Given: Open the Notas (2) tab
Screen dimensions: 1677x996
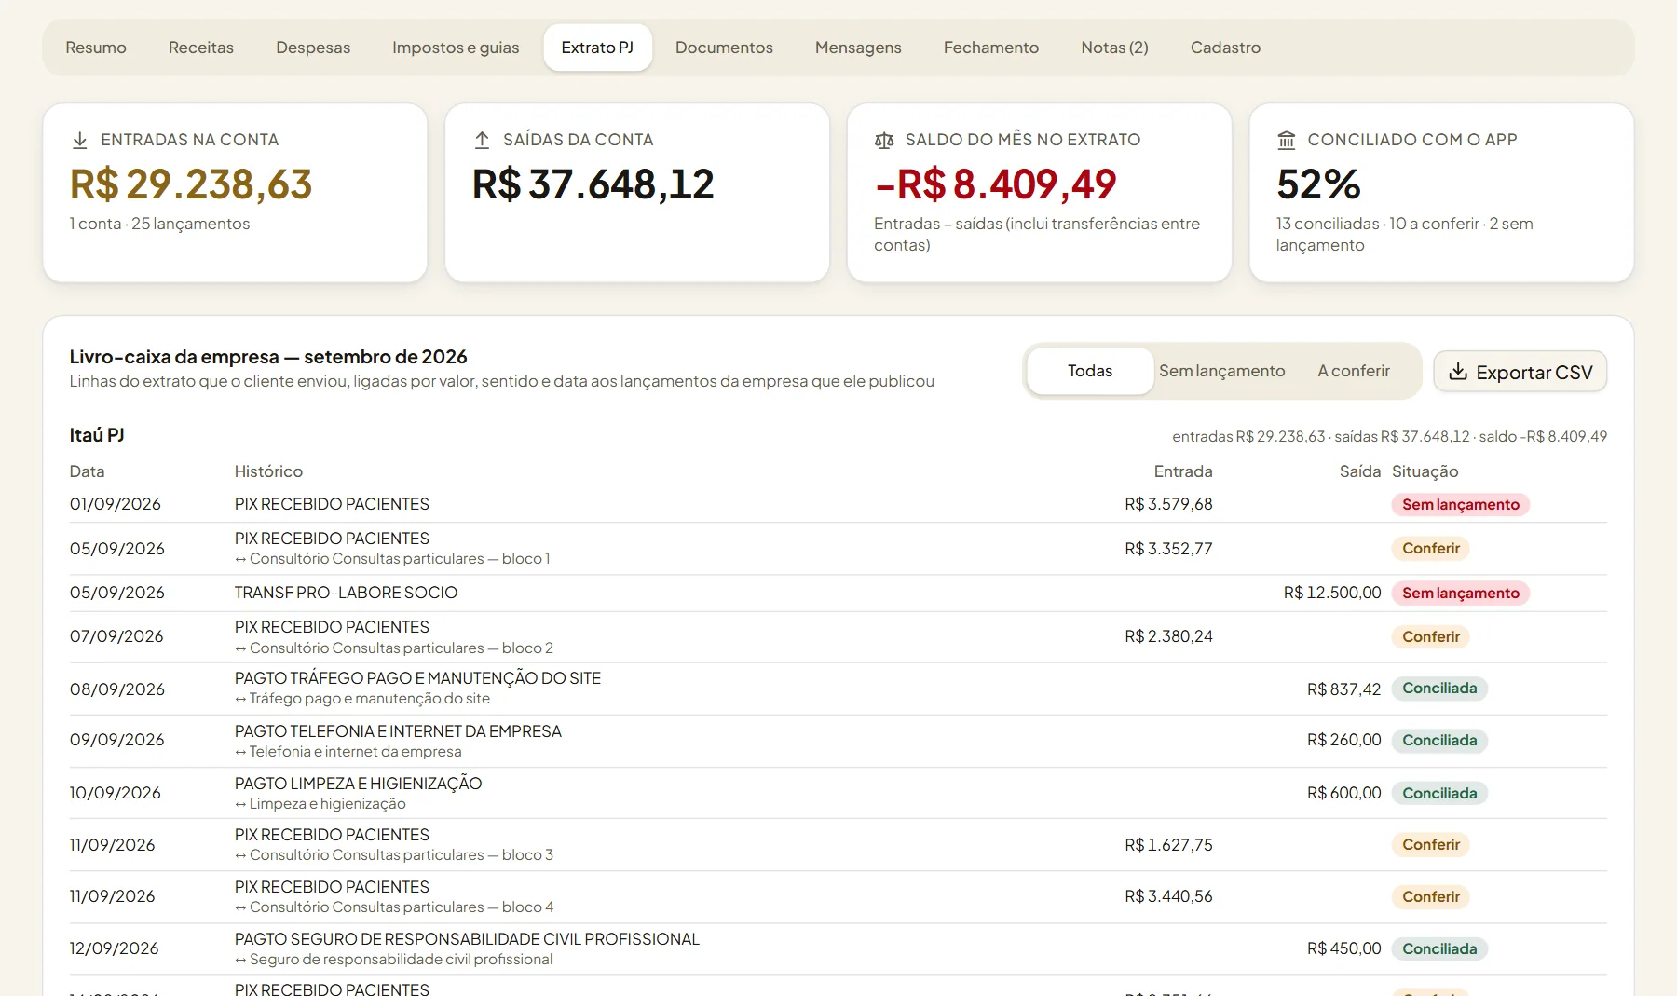Looking at the screenshot, I should 1114,48.
